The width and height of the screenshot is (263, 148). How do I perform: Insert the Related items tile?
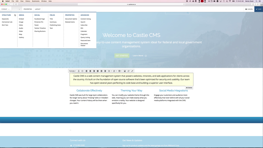(x=70, y=22)
